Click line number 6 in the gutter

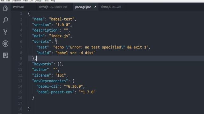point(21,41)
